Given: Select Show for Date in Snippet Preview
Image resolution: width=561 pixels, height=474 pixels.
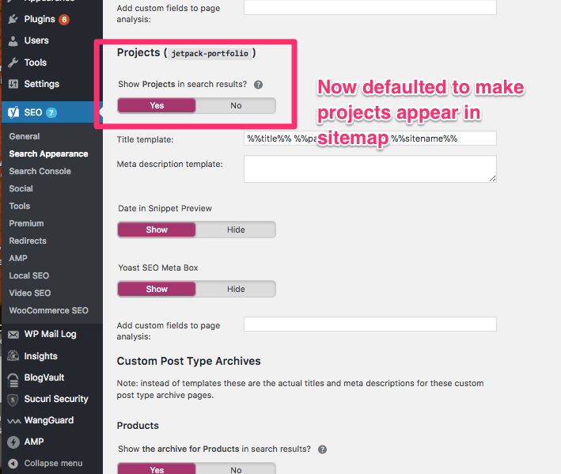Looking at the screenshot, I should click(157, 229).
